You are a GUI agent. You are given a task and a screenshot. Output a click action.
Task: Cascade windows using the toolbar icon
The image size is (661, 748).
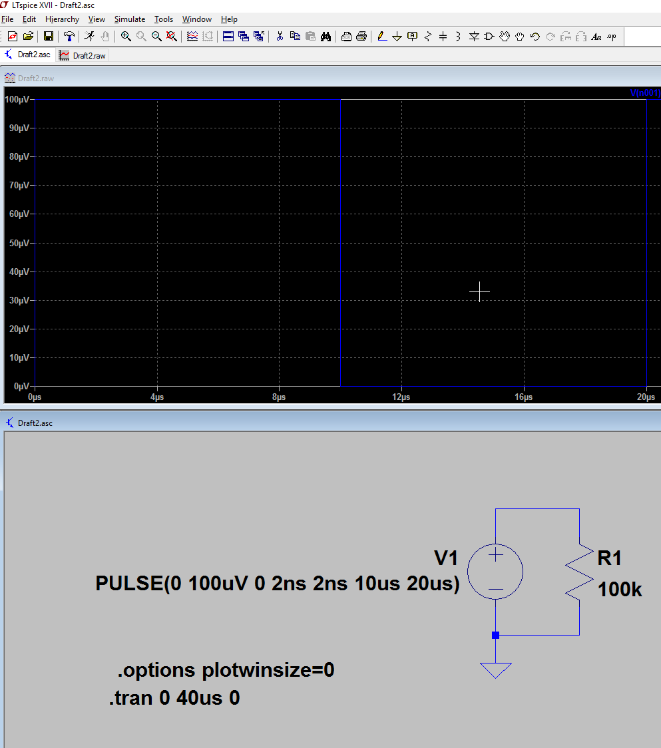point(244,36)
